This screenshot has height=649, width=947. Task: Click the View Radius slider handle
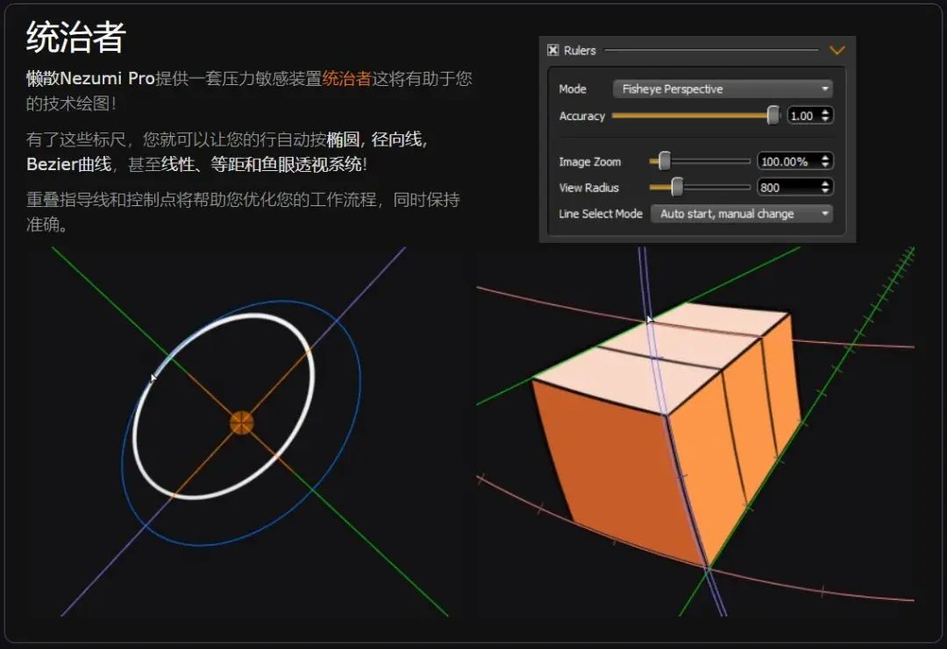(x=676, y=187)
